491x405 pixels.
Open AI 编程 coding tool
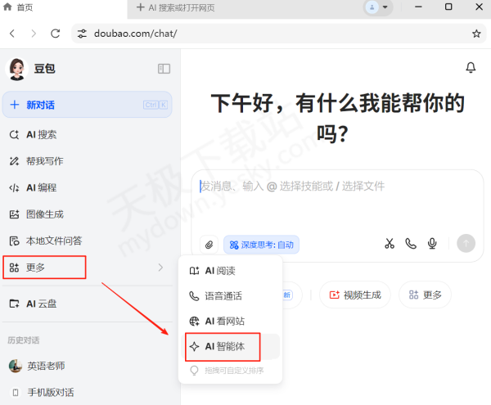(87, 188)
